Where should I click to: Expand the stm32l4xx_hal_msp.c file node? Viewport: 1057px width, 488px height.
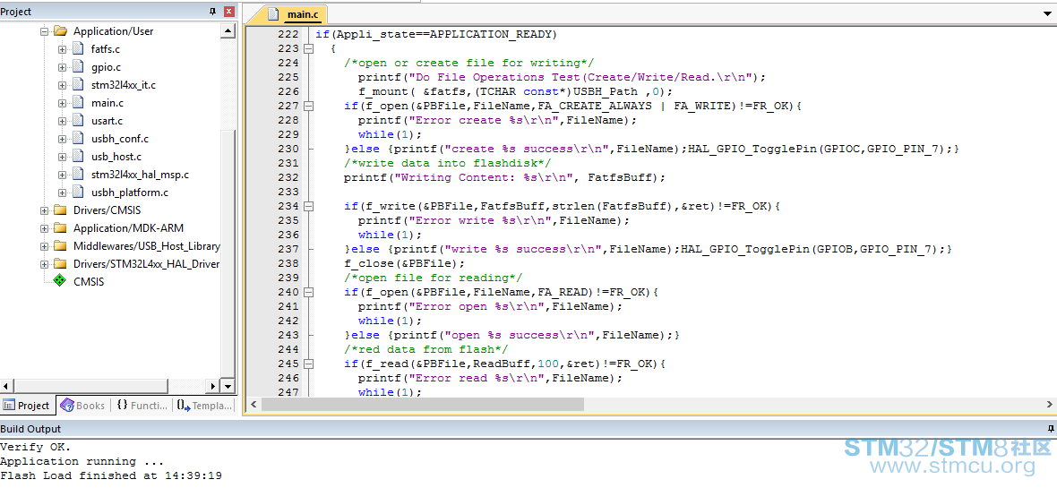point(62,175)
